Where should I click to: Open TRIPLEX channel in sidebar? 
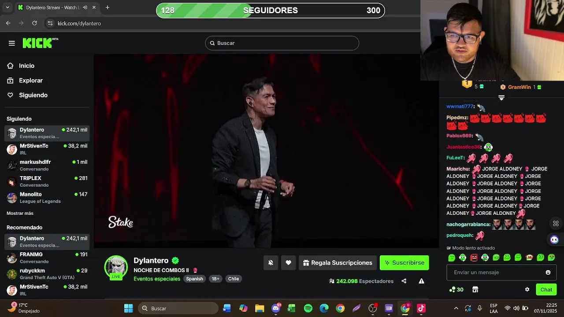(x=47, y=181)
